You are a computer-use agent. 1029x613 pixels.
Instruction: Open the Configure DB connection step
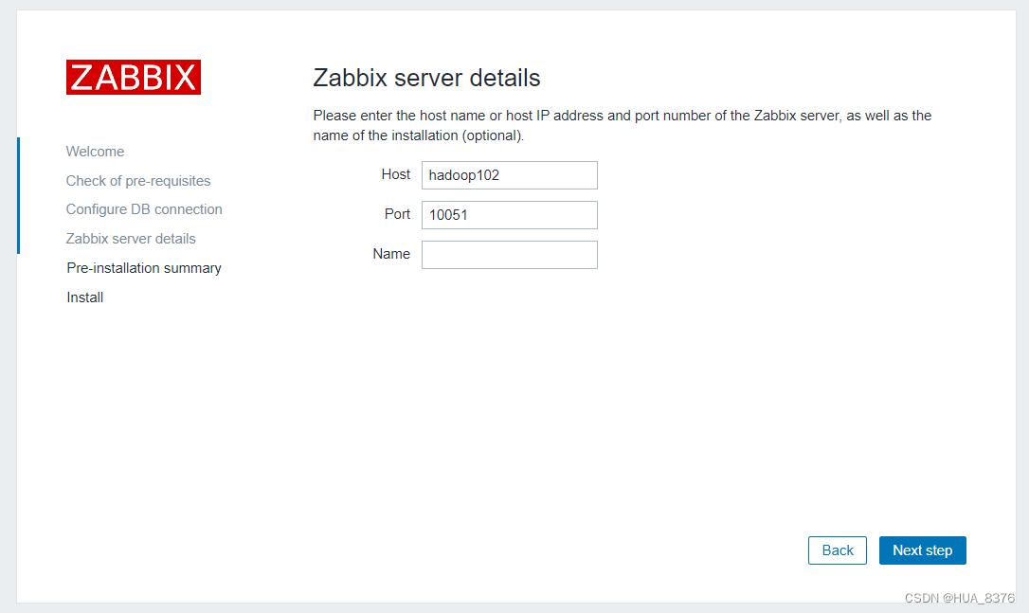tap(144, 208)
